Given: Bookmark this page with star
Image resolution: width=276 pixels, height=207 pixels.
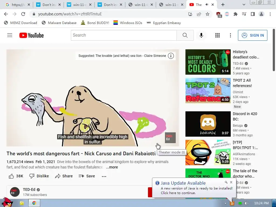Looking at the screenshot, I should pos(208,14).
